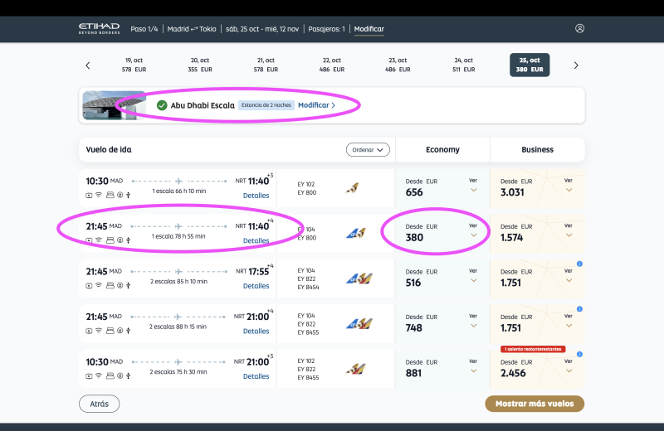Toggle the green Abu Dhabi Escala checkmark
Image resolution: width=664 pixels, height=431 pixels.
pyautogui.click(x=162, y=105)
